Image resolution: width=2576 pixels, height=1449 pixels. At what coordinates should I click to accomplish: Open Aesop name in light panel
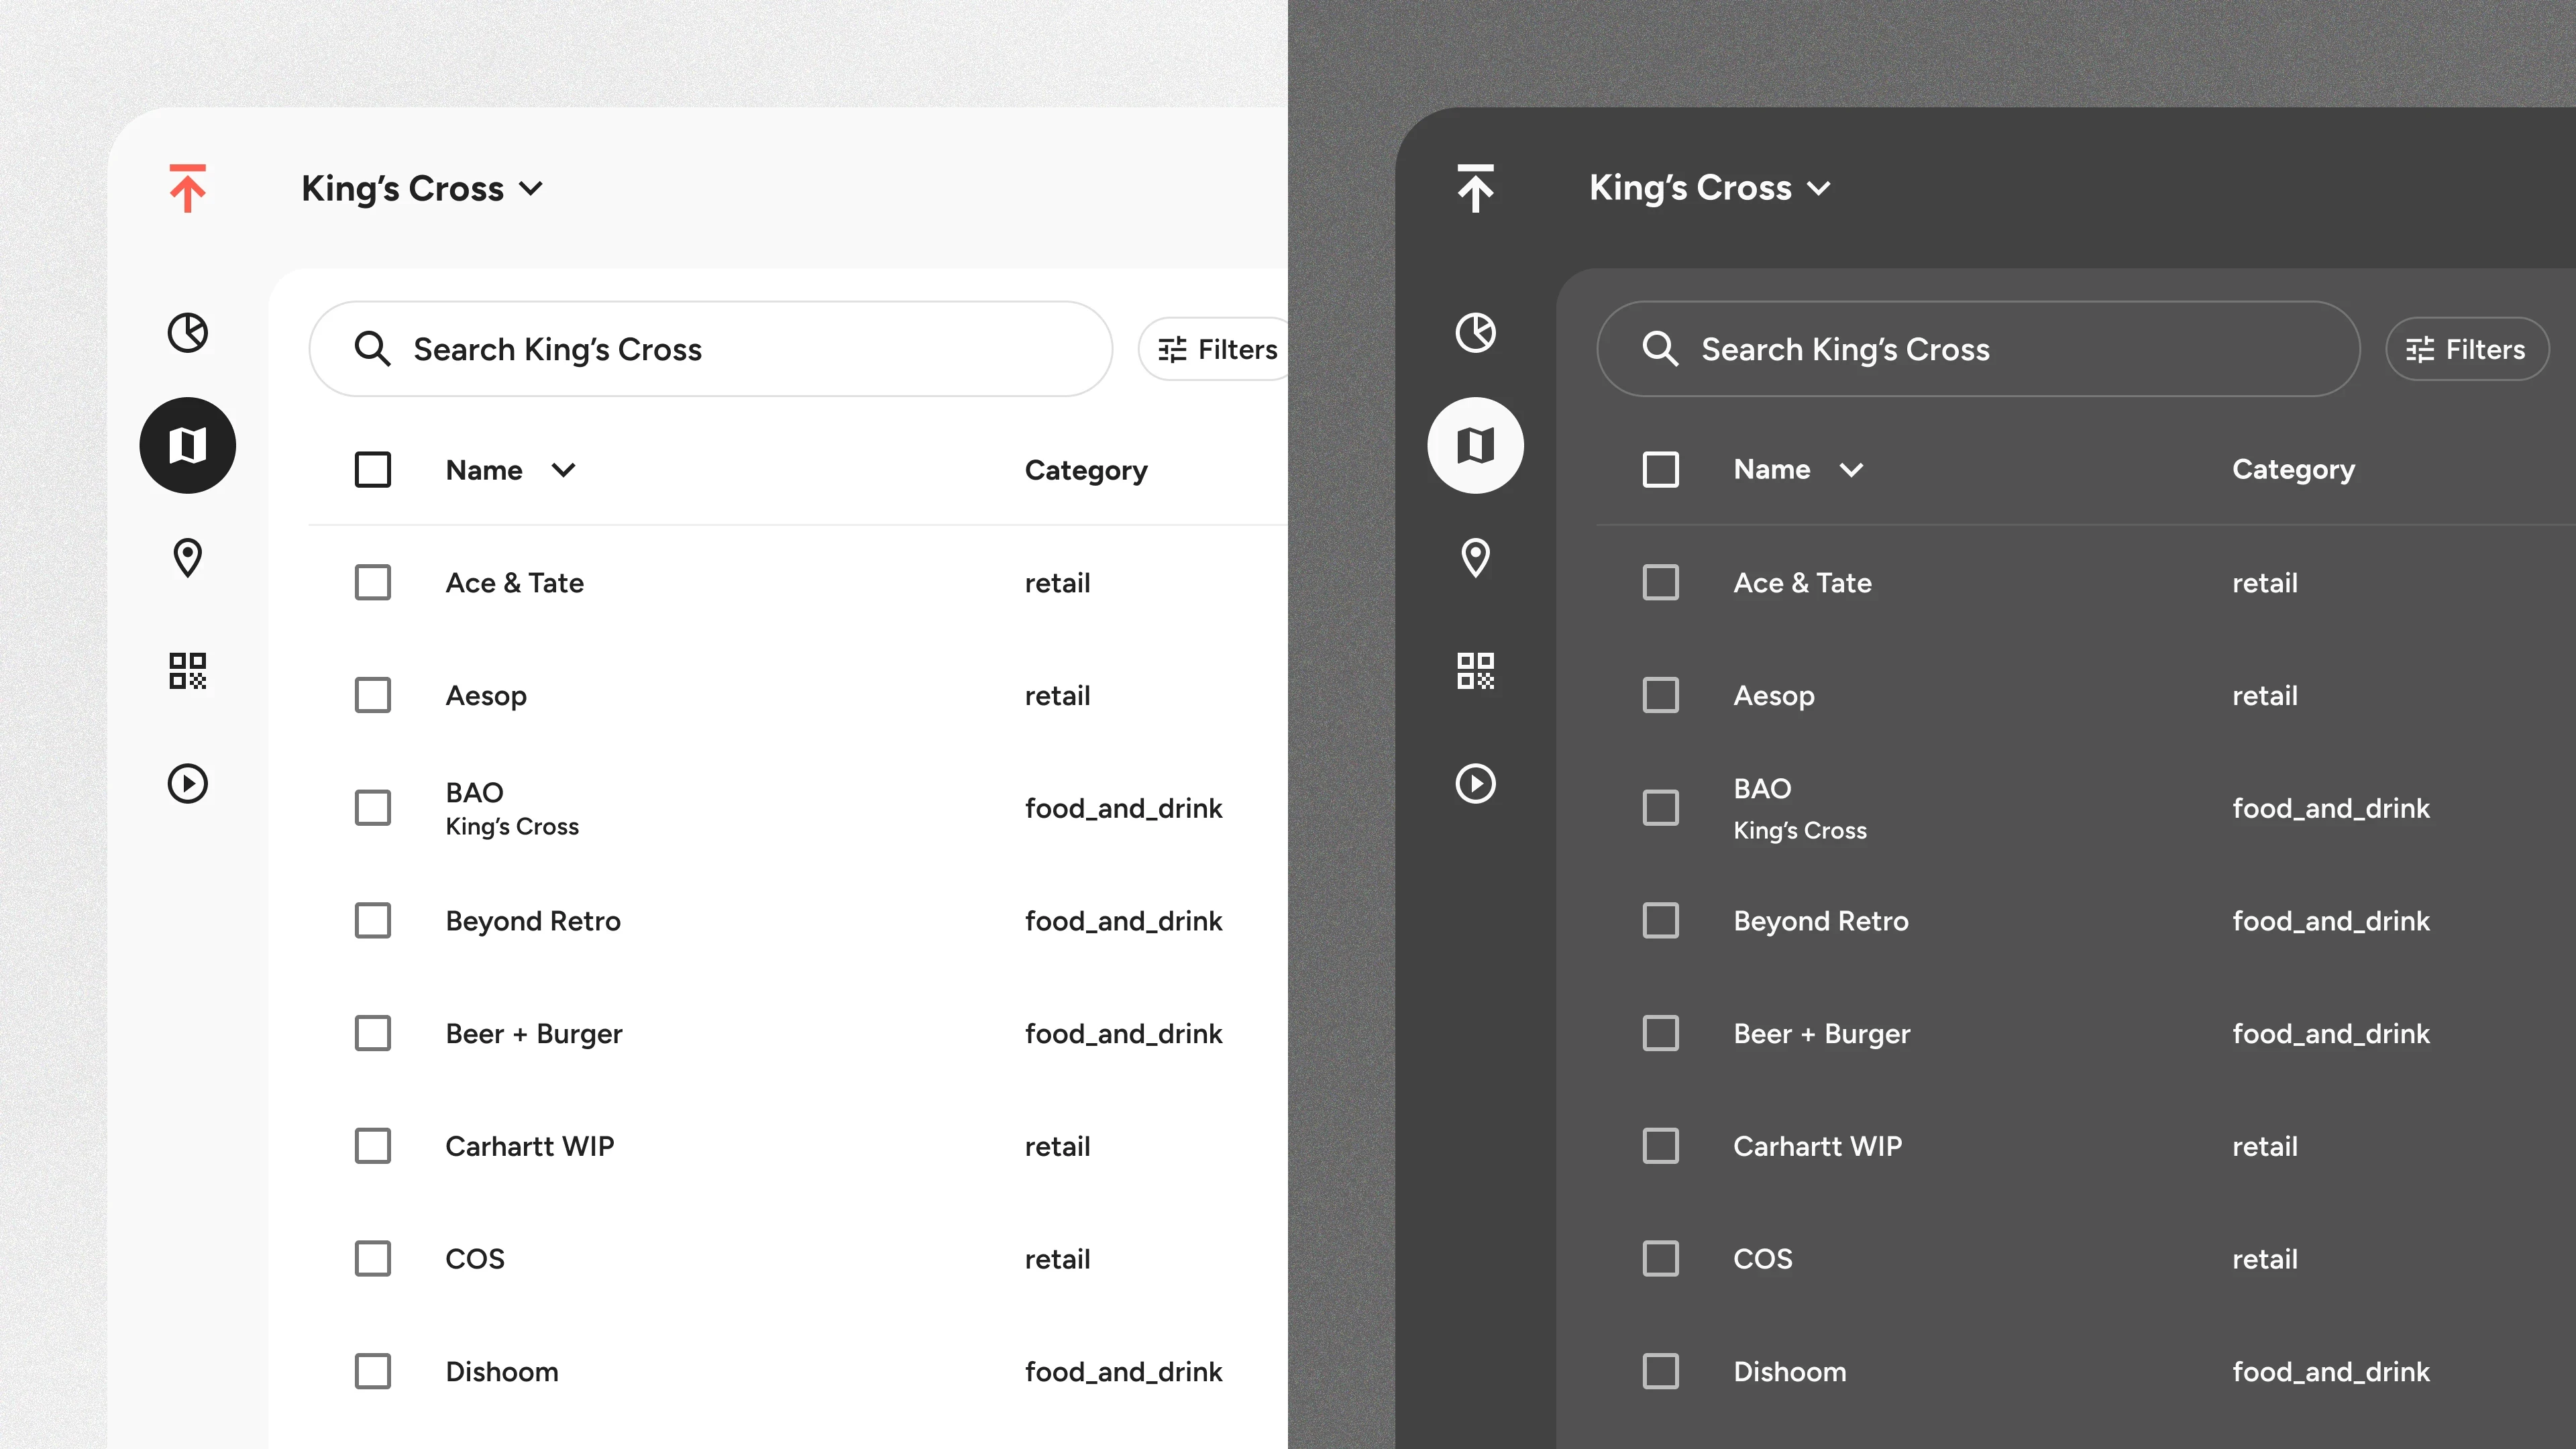click(486, 696)
